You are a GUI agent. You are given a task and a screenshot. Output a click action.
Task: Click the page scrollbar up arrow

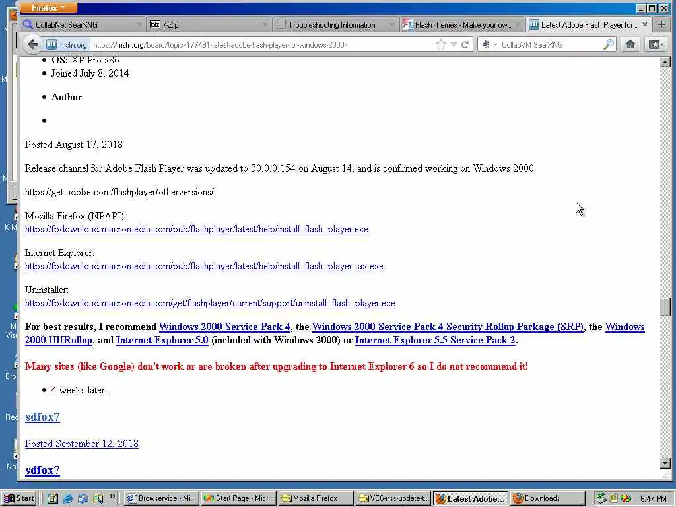[x=665, y=63]
